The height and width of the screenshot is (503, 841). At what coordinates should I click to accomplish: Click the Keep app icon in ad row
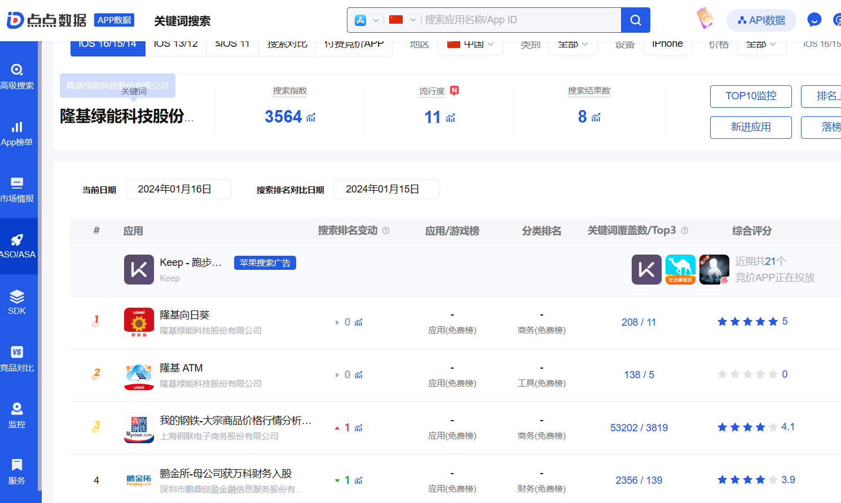click(139, 270)
